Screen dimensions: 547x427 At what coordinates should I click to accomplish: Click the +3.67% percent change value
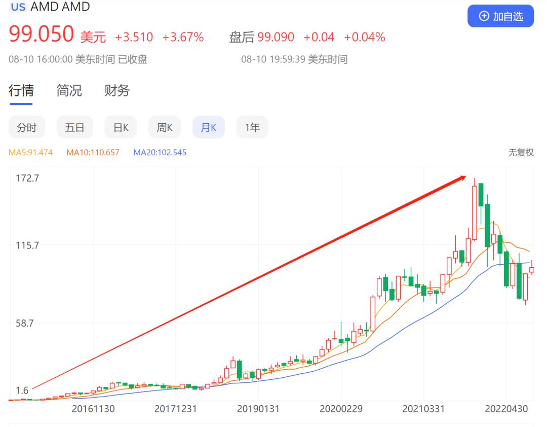point(183,37)
